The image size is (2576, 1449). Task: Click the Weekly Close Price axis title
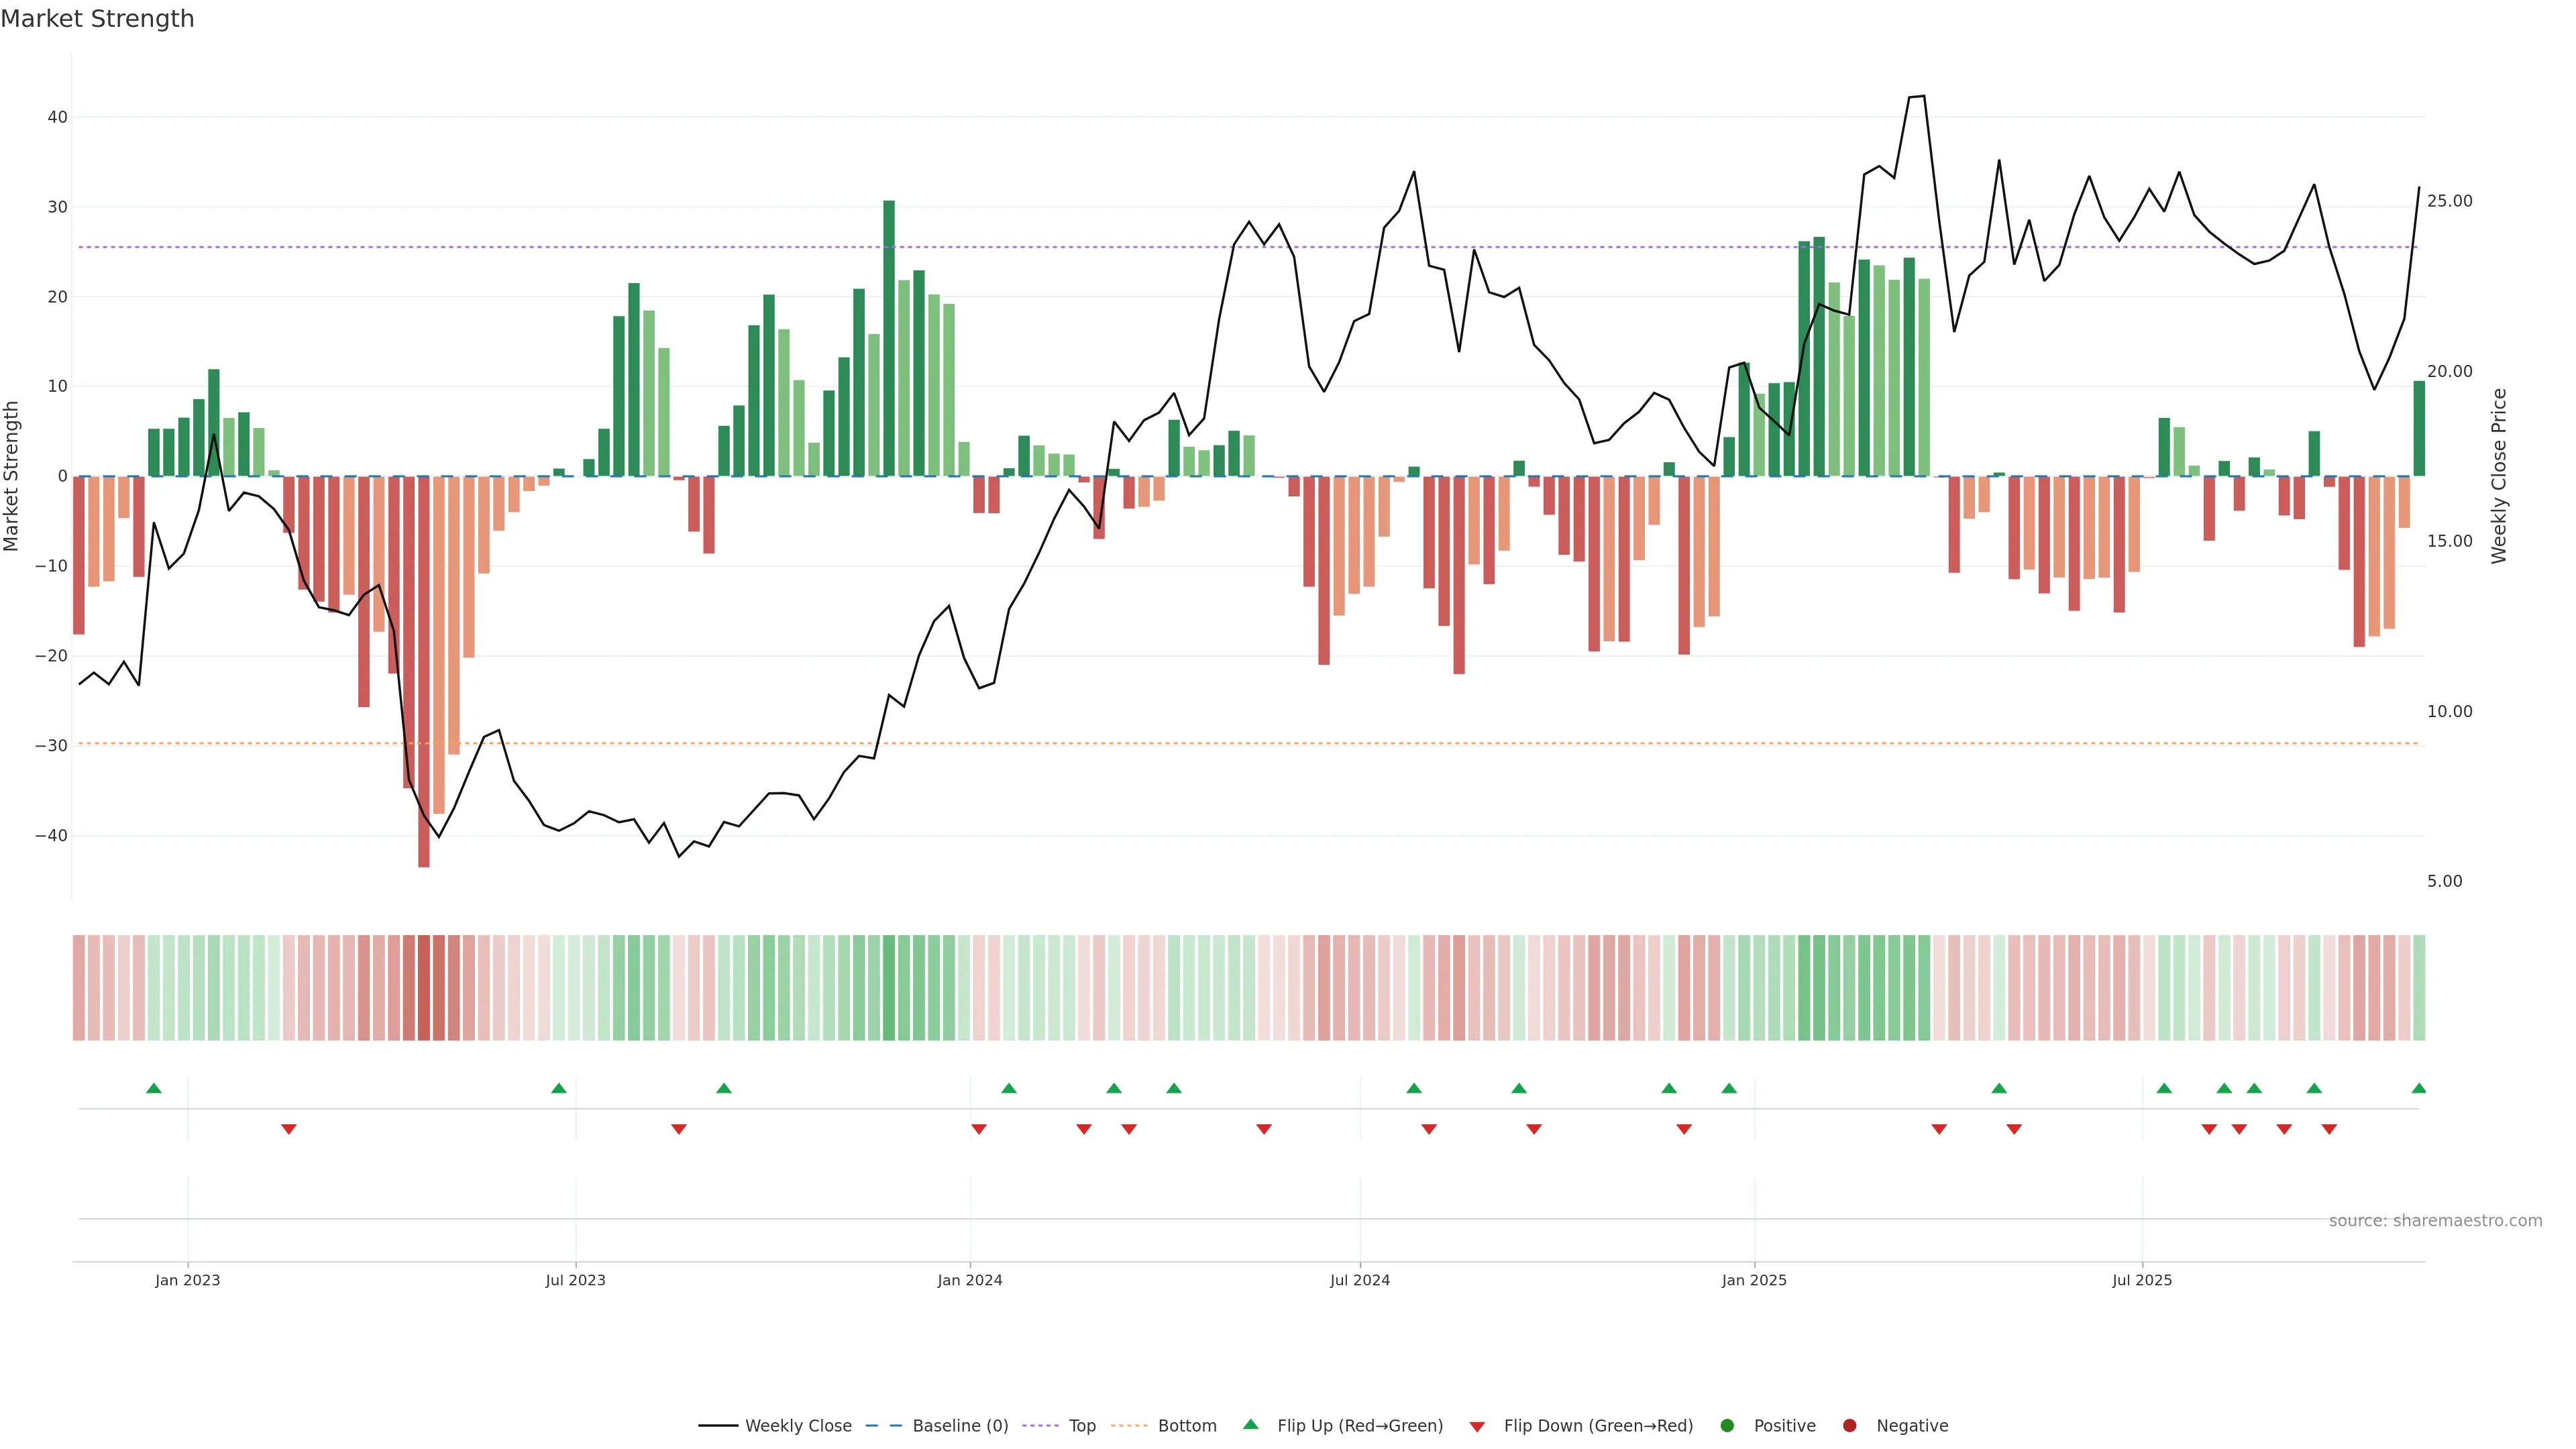coord(2499,476)
